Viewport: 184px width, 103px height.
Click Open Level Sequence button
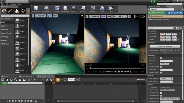coord(165,46)
